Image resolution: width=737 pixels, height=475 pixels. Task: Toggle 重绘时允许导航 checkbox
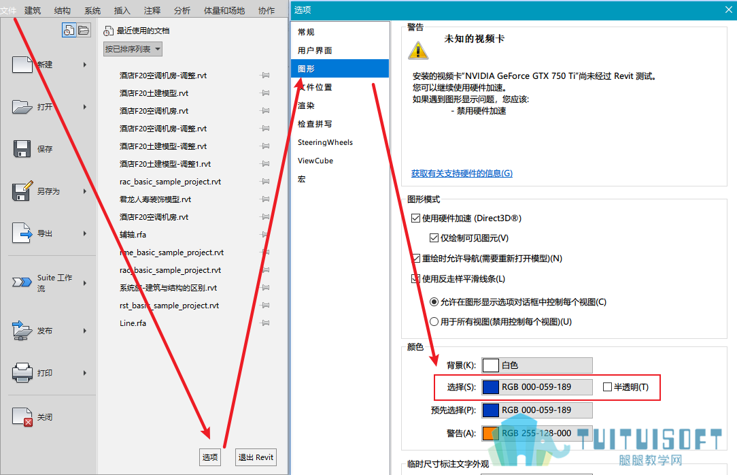[x=415, y=258]
